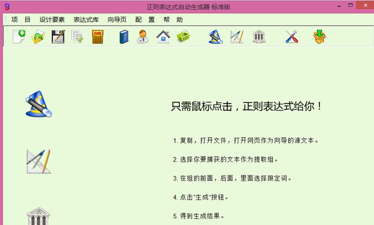This screenshot has height=225, width=374.
Task: Open the 设计要素 menu
Action: (52, 20)
